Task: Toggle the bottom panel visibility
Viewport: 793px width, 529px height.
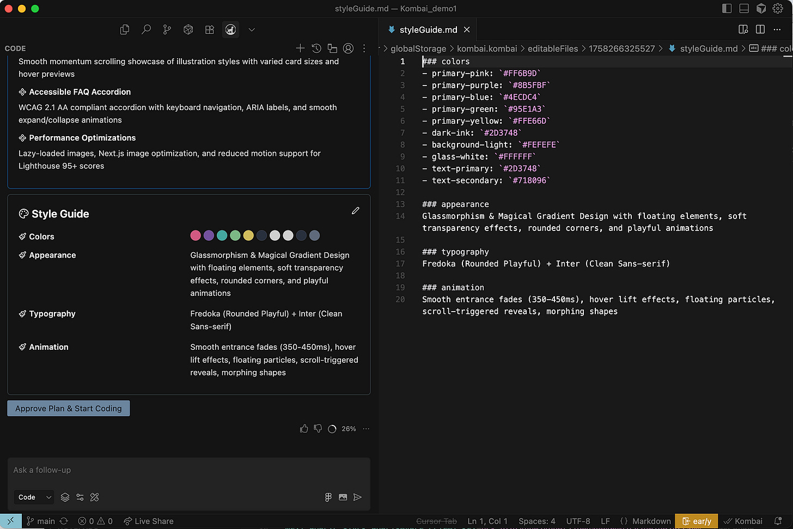Action: (744, 8)
